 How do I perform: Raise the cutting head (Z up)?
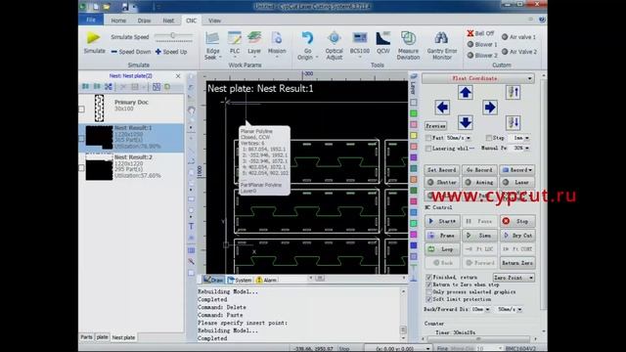click(513, 93)
